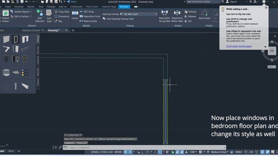Toggle MODEL space button
278x156 pixels.
click(118, 152)
